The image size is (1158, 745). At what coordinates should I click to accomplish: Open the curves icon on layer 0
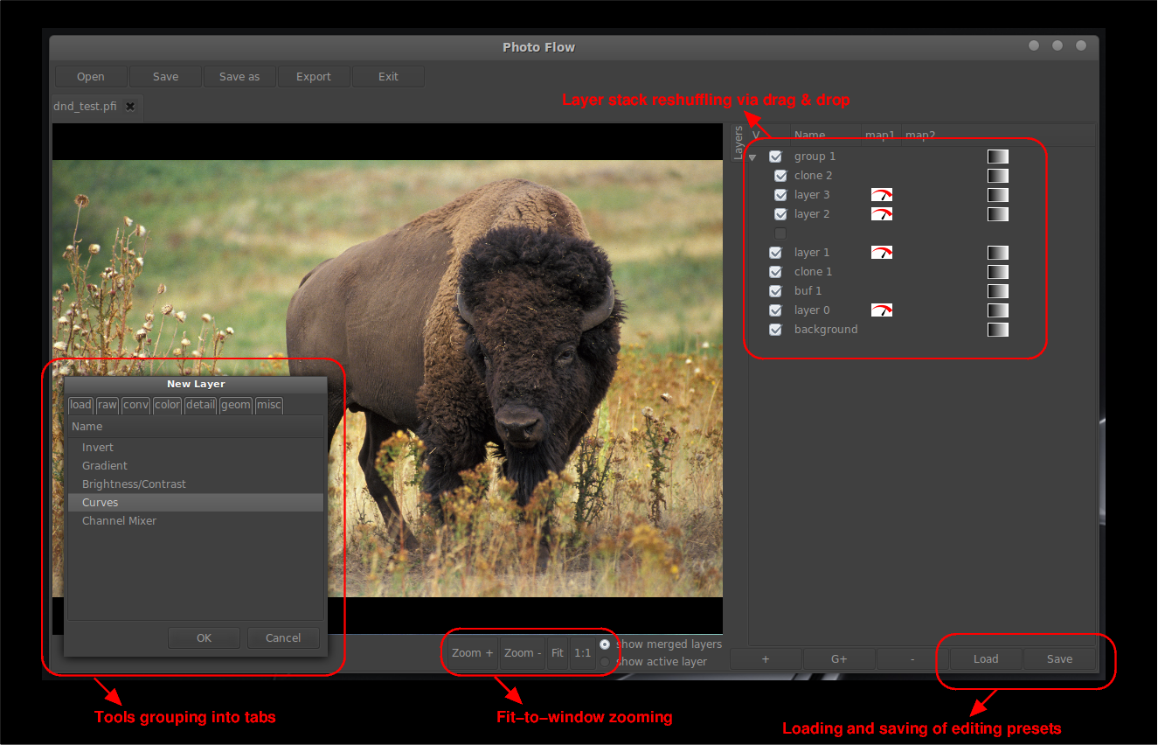coord(882,310)
